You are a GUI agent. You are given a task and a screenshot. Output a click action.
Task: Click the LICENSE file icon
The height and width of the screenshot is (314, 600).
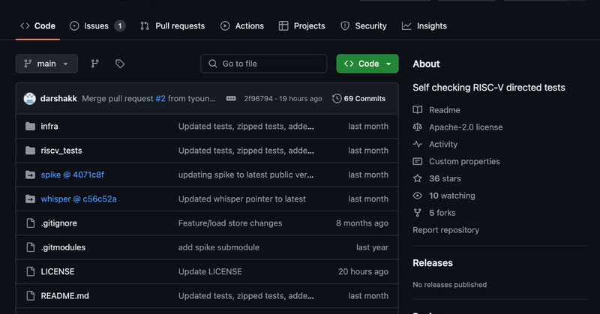tap(30, 271)
